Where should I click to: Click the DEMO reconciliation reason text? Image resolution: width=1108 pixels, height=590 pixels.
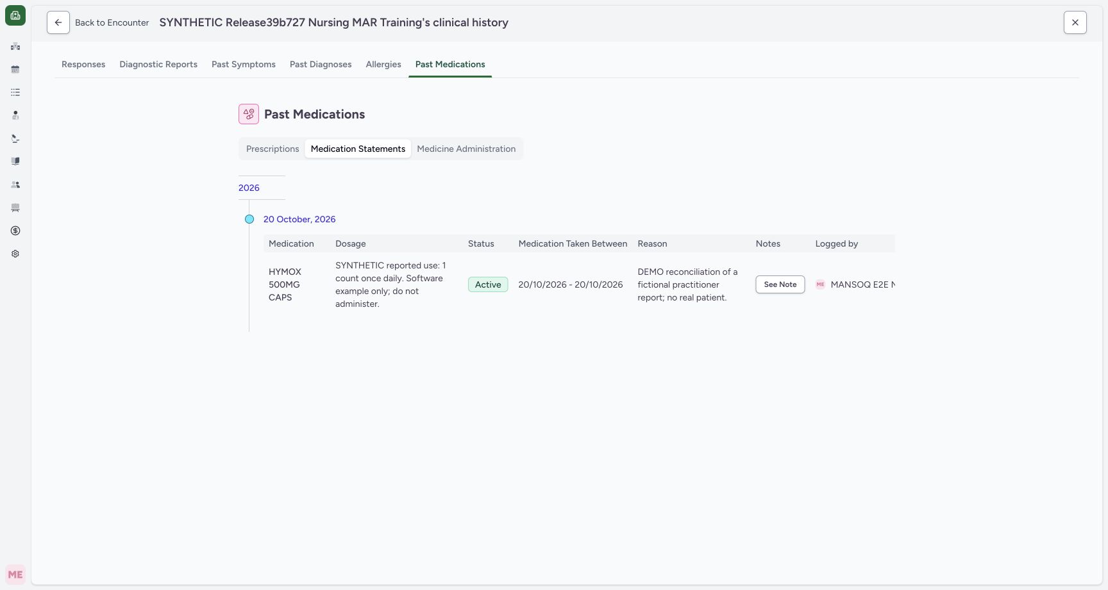coord(687,284)
